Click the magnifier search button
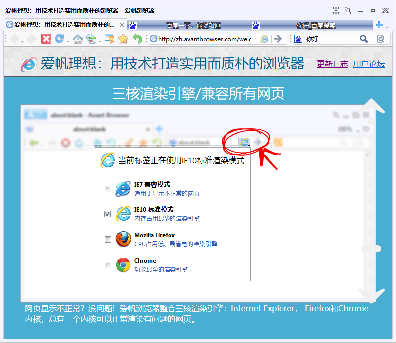 tap(364, 39)
